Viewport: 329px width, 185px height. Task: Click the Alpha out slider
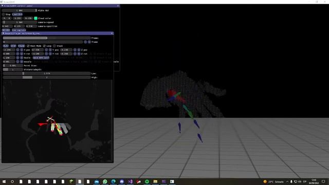click(20, 10)
